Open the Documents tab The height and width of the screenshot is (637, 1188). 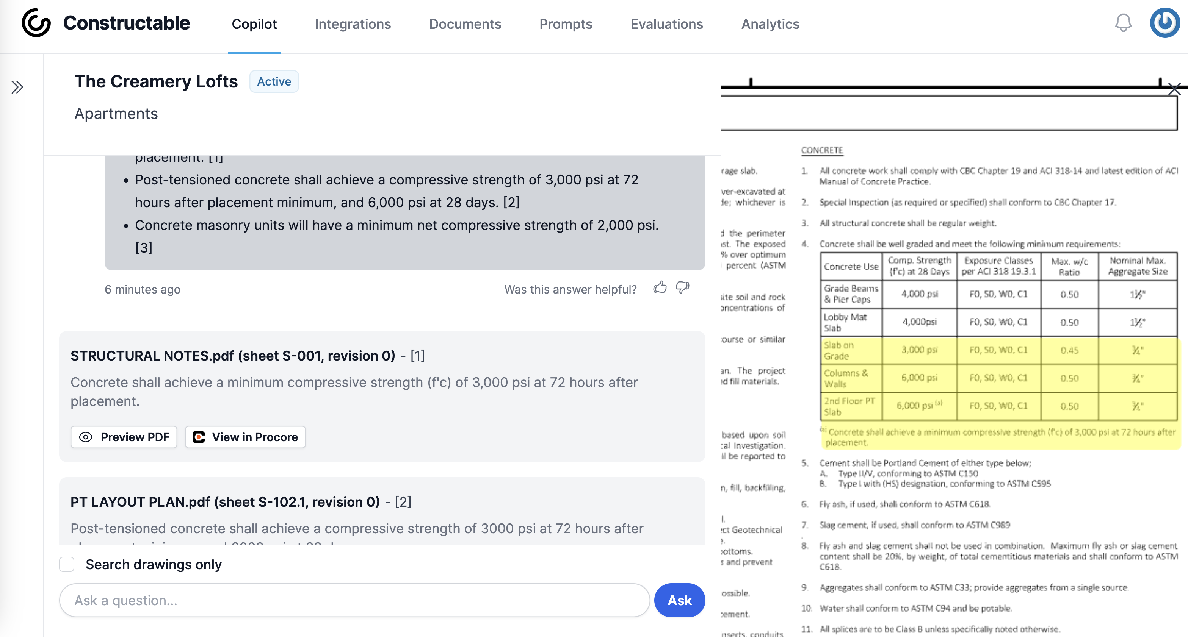click(465, 24)
